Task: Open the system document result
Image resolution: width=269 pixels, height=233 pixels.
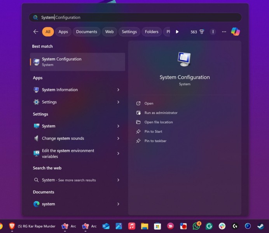Action: coord(77,204)
